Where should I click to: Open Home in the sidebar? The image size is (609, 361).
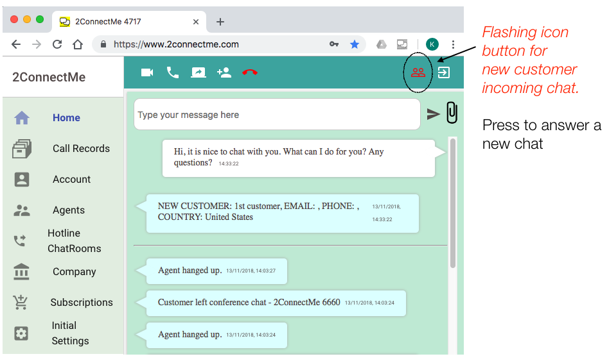pos(66,118)
